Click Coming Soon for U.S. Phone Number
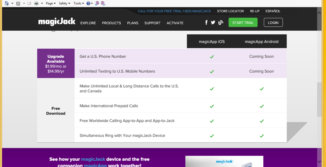The height and width of the screenshot is (167, 326). (262, 56)
